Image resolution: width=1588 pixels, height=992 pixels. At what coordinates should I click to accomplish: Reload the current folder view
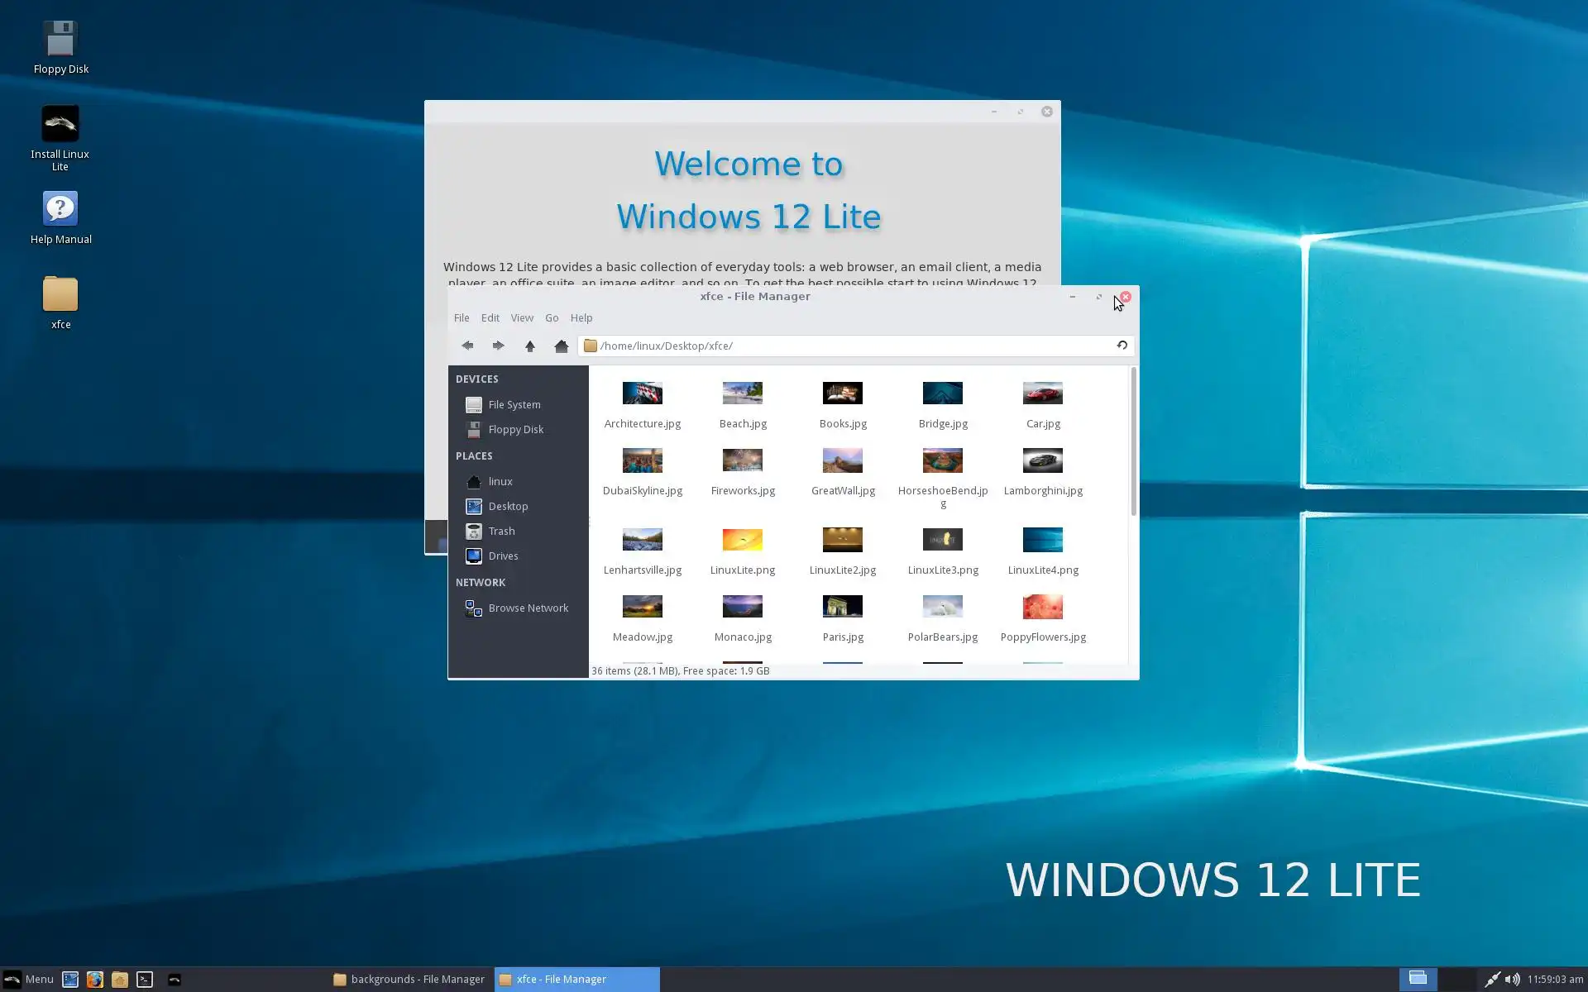point(1122,346)
